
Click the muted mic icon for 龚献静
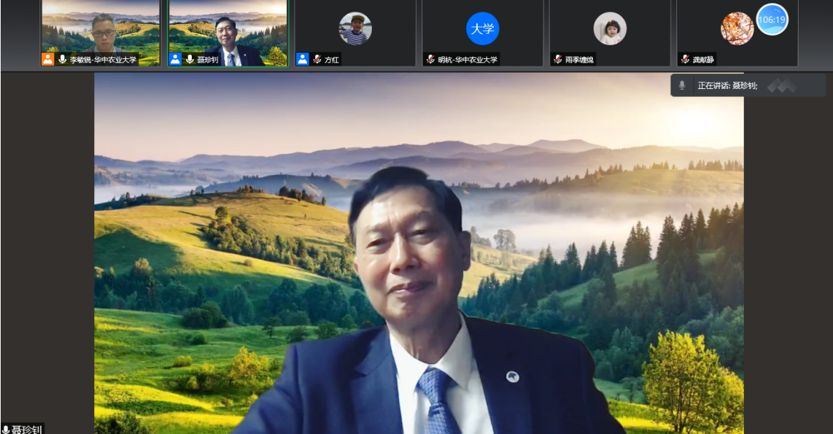pyautogui.click(x=685, y=59)
